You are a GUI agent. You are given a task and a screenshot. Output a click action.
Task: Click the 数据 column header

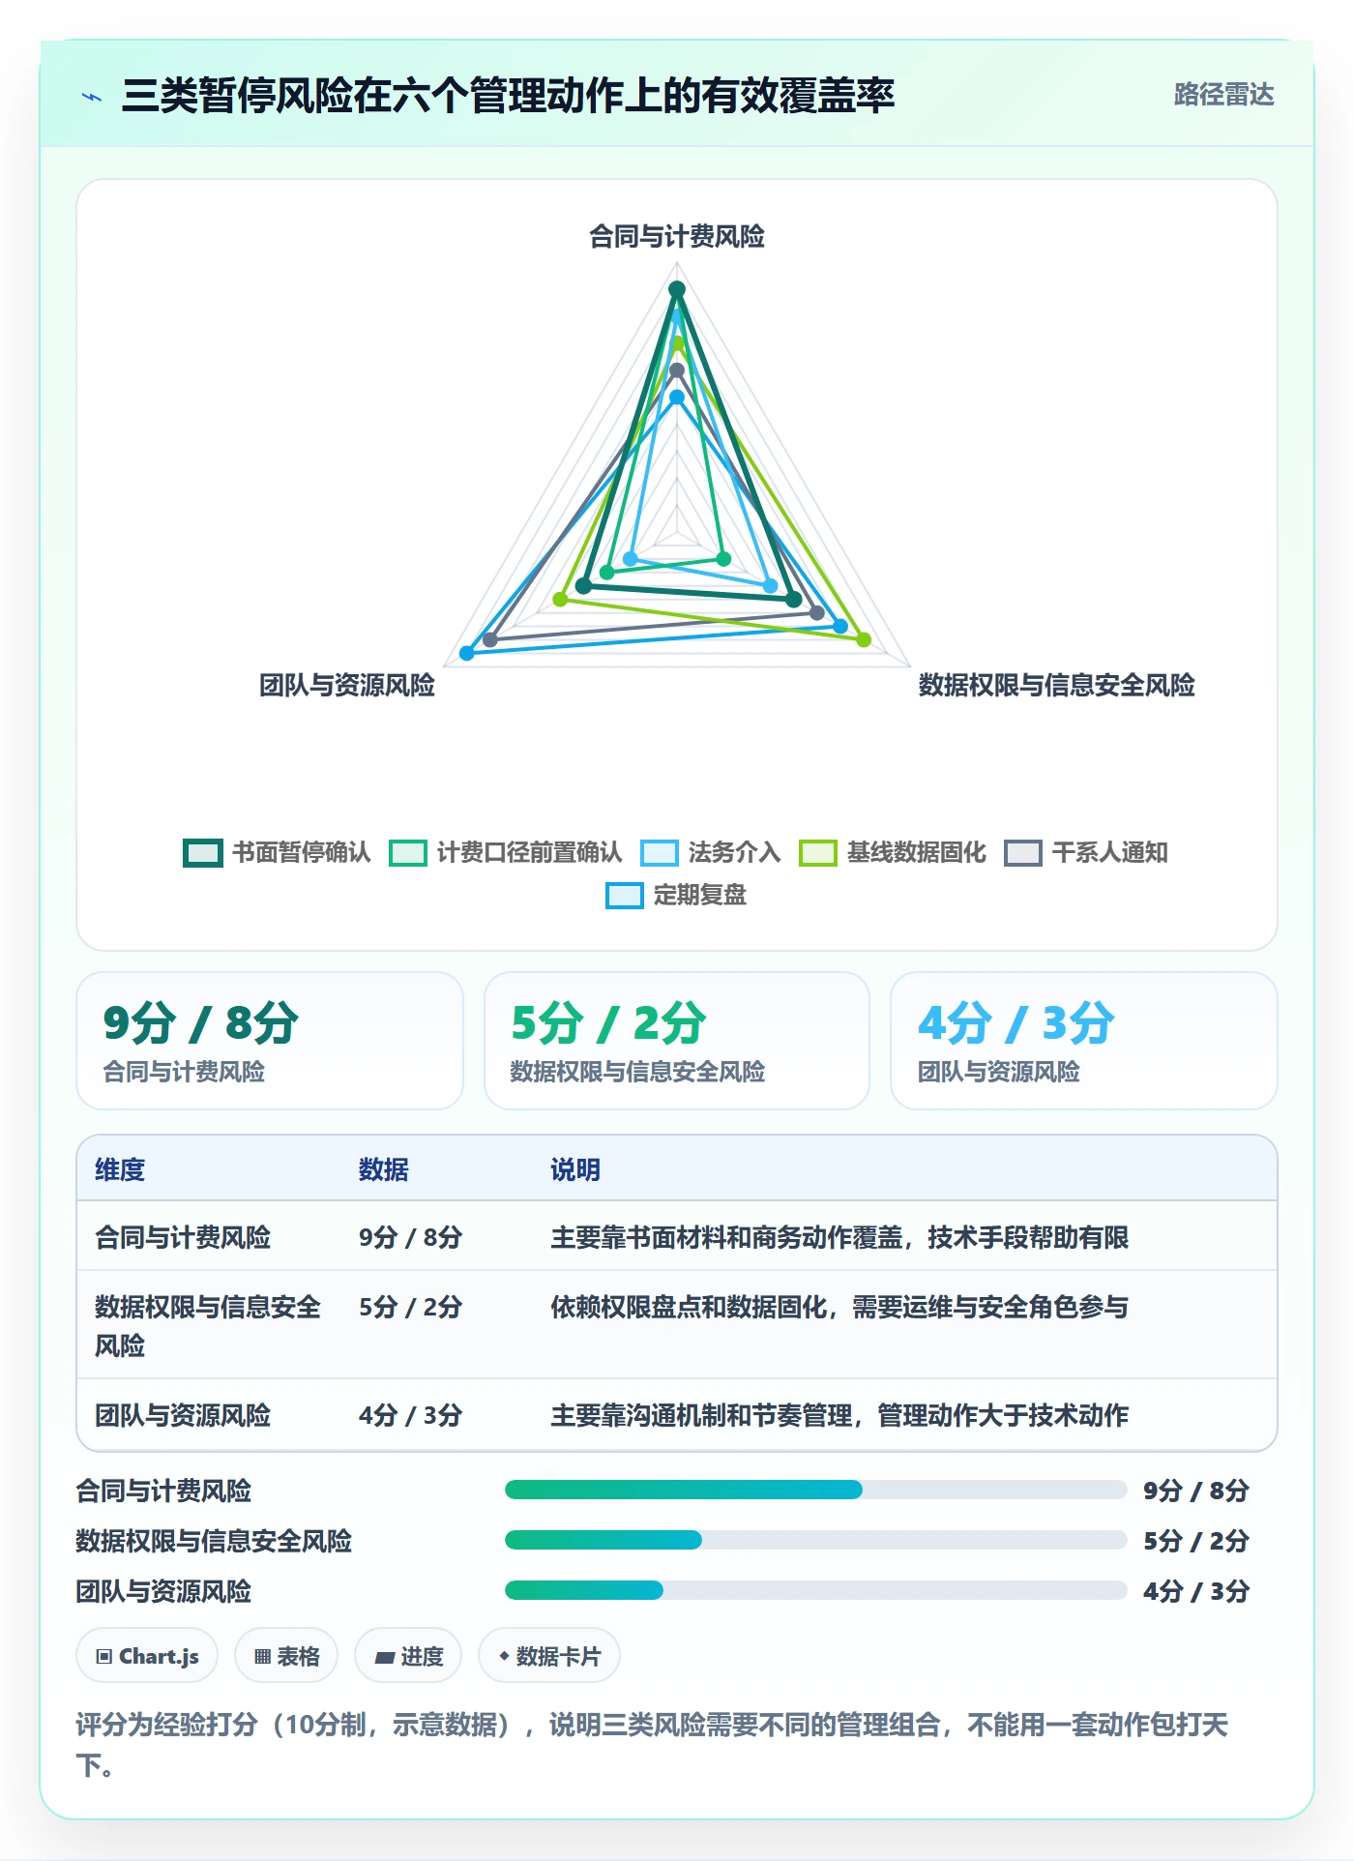click(x=383, y=1169)
